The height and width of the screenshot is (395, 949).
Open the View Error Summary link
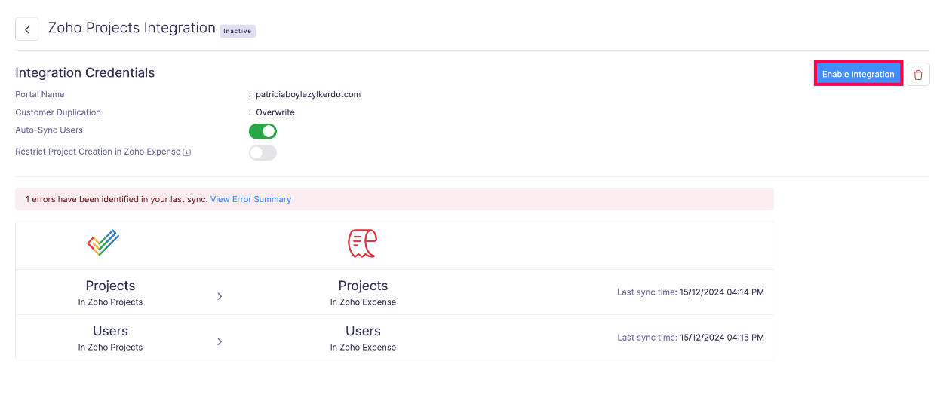pyautogui.click(x=250, y=199)
